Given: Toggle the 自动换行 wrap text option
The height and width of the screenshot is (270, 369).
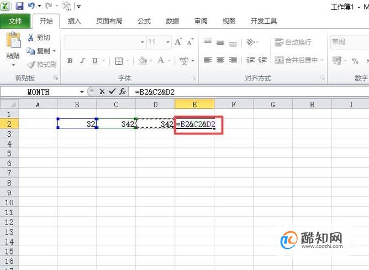Looking at the screenshot, I should tap(293, 42).
